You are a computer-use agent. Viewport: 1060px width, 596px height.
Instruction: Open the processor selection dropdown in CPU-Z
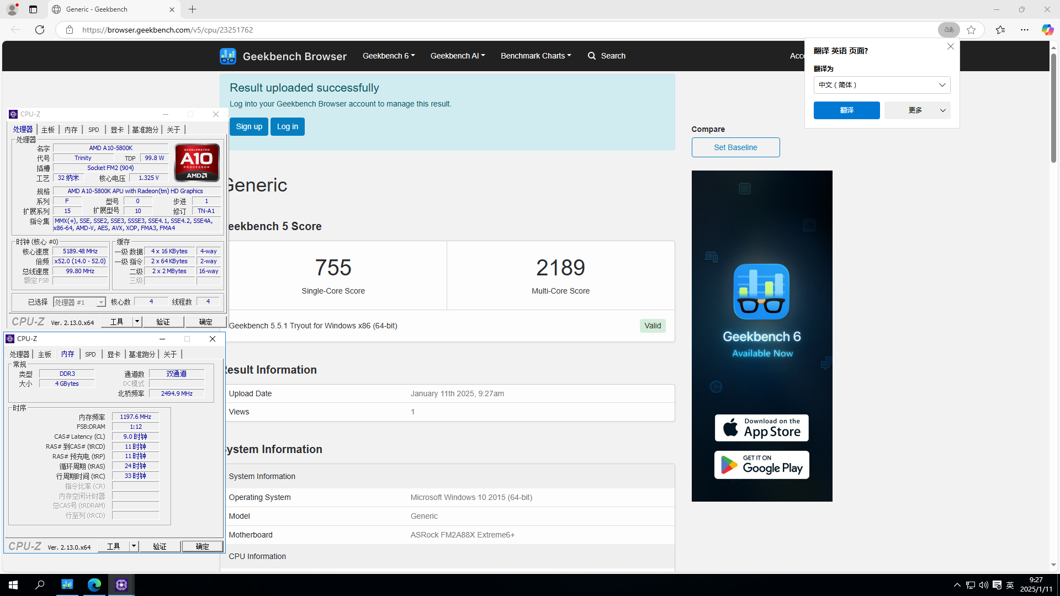[x=101, y=302]
